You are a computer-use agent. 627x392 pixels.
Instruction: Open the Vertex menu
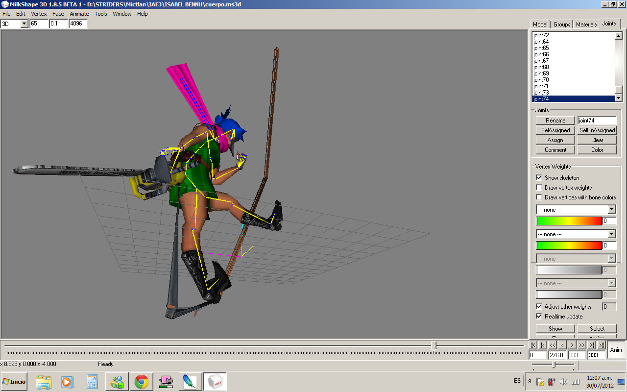tap(39, 14)
